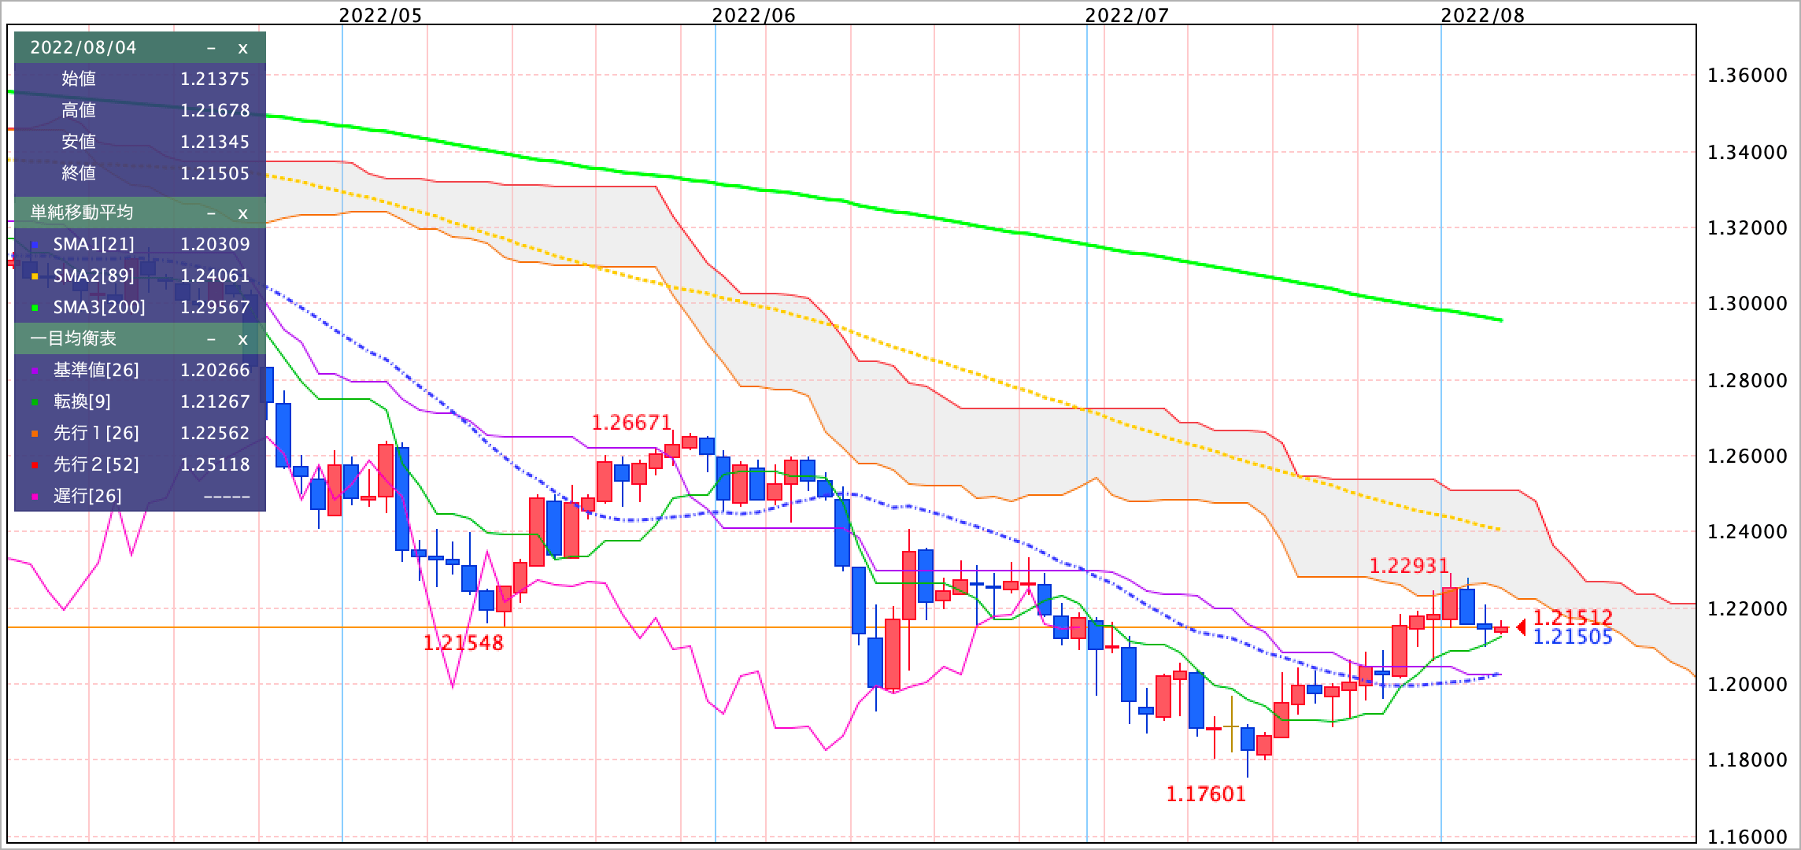Click the 1.24000 price axis label
Viewport: 1801px width, 850px height.
[x=1746, y=532]
